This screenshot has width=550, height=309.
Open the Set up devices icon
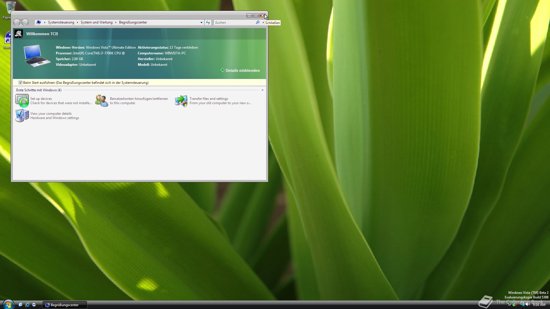click(x=22, y=101)
